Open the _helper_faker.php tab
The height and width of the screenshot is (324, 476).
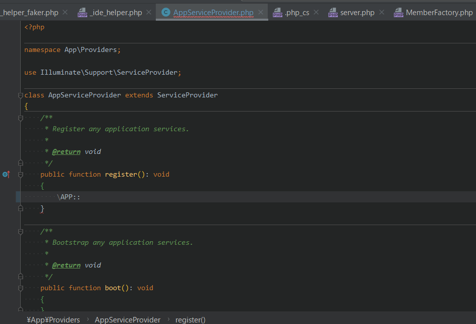click(30, 13)
